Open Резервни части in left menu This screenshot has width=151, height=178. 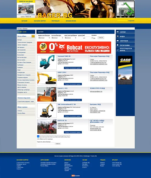coord(22,92)
